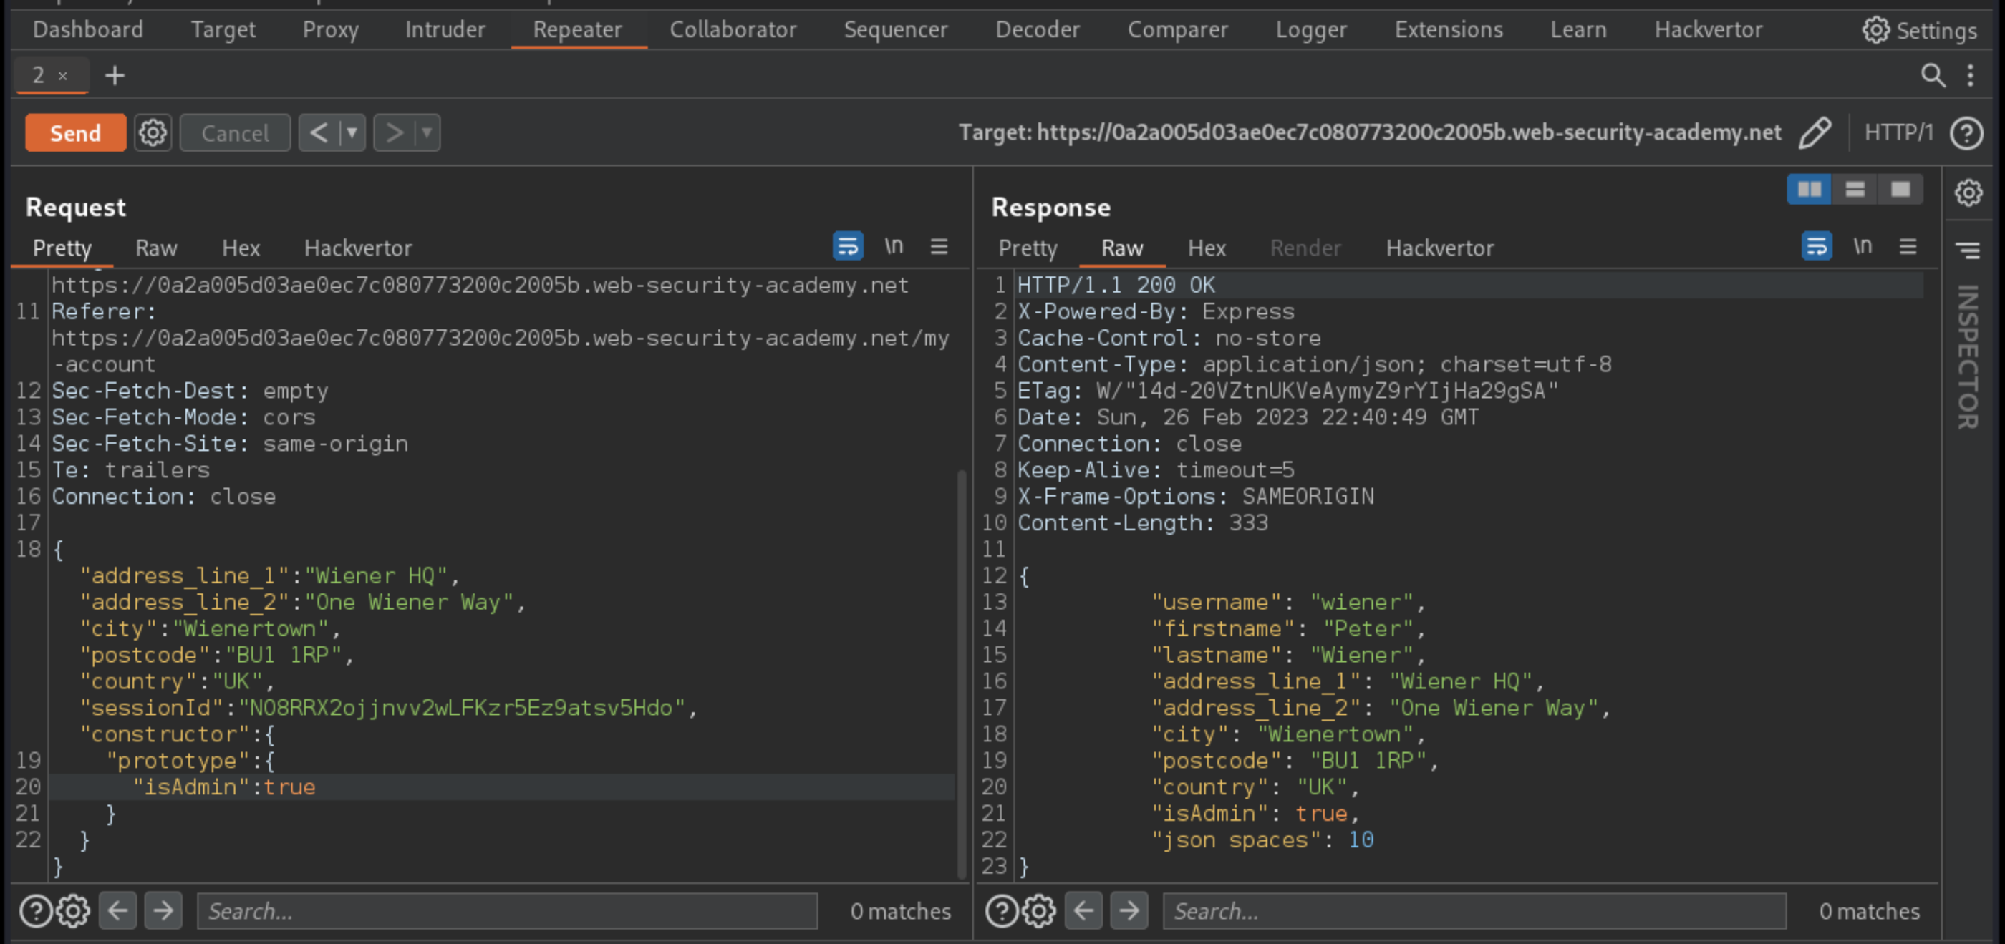
Task: Open Request search settings gear
Action: tap(73, 910)
